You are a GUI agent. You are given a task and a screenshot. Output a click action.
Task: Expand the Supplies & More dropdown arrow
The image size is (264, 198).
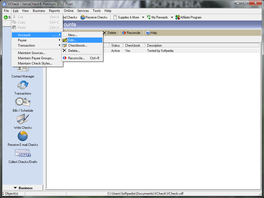[143, 17]
